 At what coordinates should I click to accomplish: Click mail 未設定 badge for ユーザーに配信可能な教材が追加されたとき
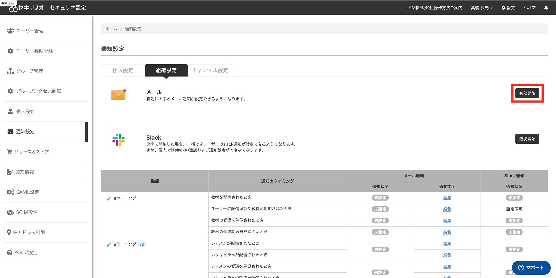[x=380, y=209]
